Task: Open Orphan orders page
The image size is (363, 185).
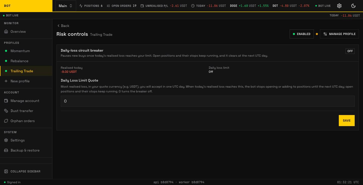Action: click(x=26, y=121)
